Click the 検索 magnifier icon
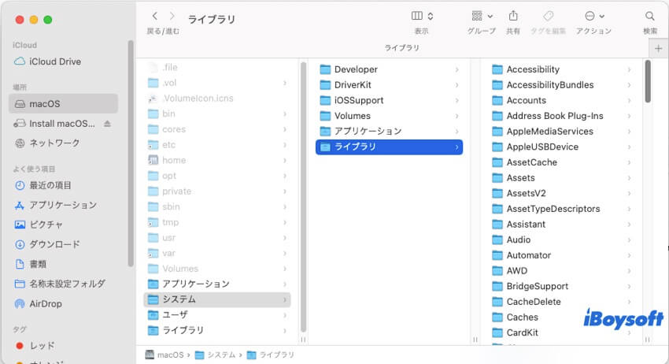Screen dimensions: 669x364 tap(650, 17)
